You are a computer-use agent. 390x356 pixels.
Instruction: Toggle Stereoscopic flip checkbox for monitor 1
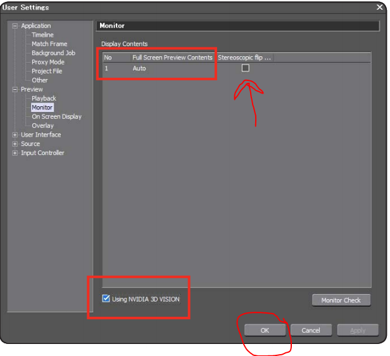point(246,68)
